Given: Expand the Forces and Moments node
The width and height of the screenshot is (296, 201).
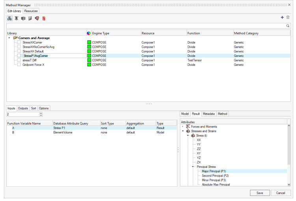Looking at the screenshot, I should (183, 127).
